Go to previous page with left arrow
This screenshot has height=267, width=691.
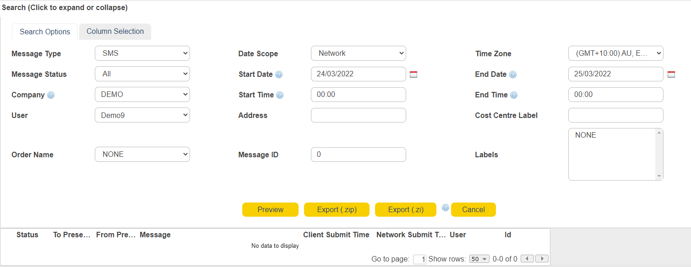coord(528,259)
